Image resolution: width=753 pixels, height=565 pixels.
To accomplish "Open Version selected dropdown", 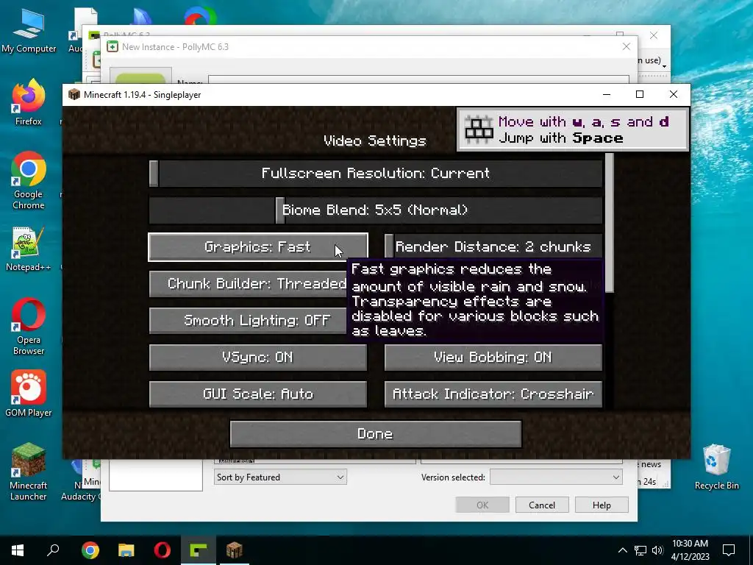I will 556,477.
